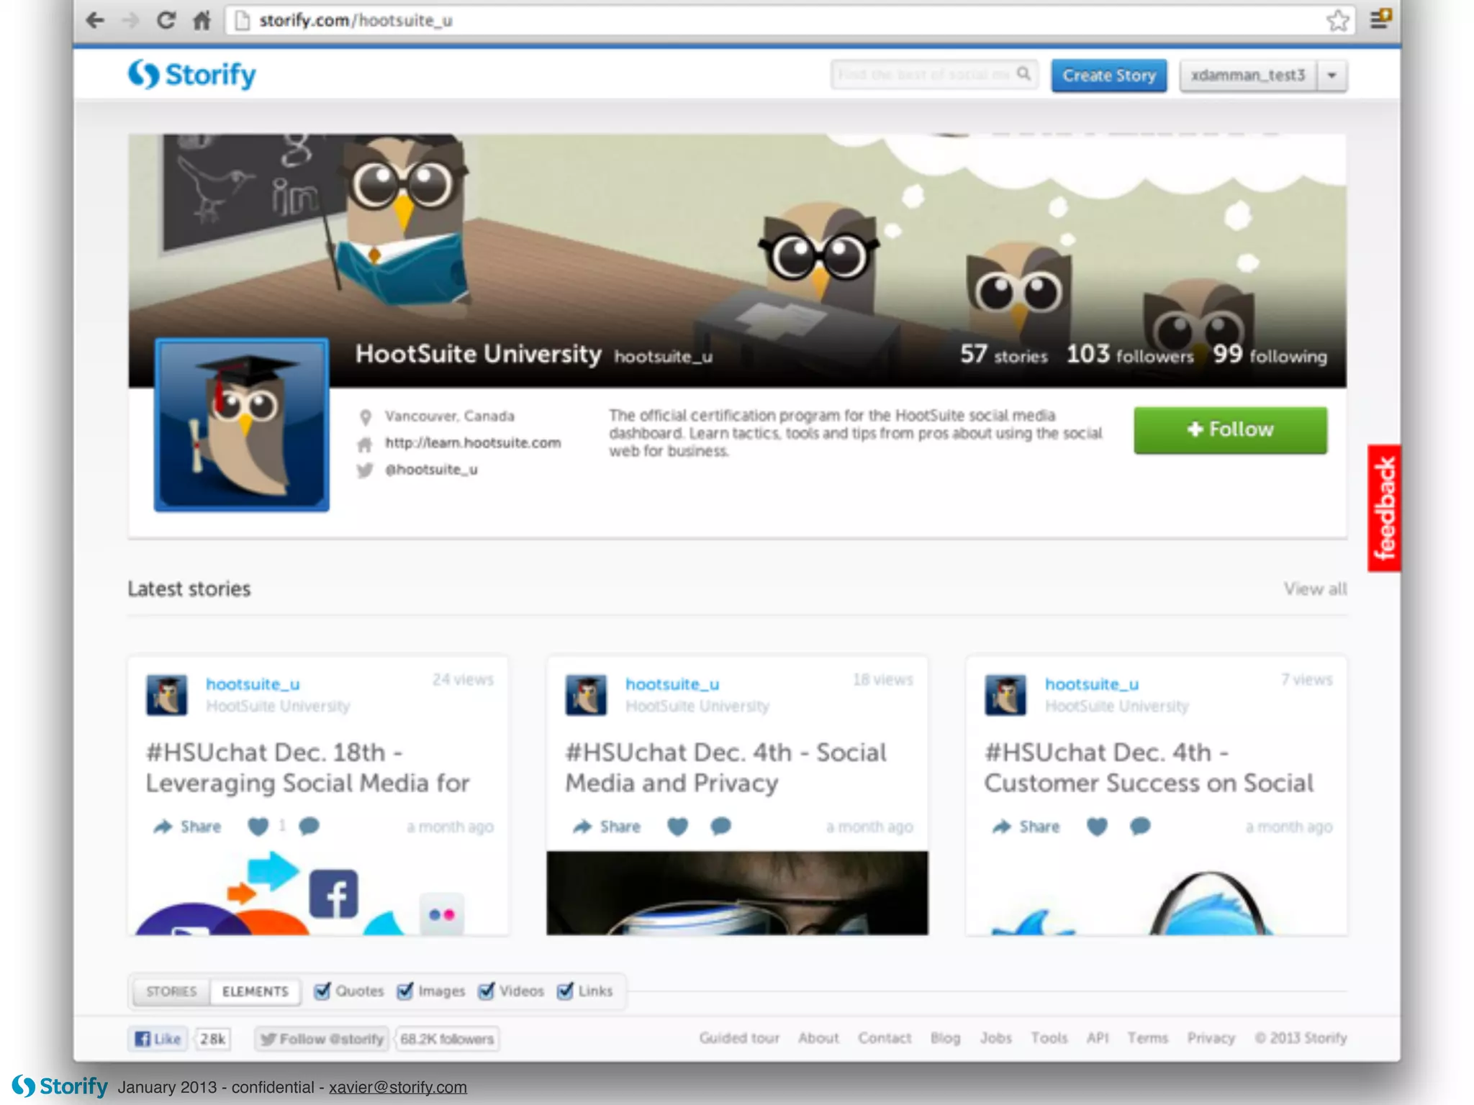This screenshot has width=1474, height=1105.
Task: Click the search magnifier icon
Action: pyautogui.click(x=1023, y=74)
